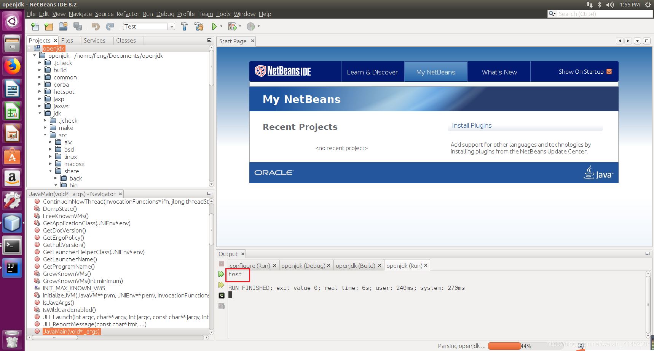Viewport: 654px width, 351px height.
Task: Click the Search (Ctrl+I) input field
Action: point(604,14)
